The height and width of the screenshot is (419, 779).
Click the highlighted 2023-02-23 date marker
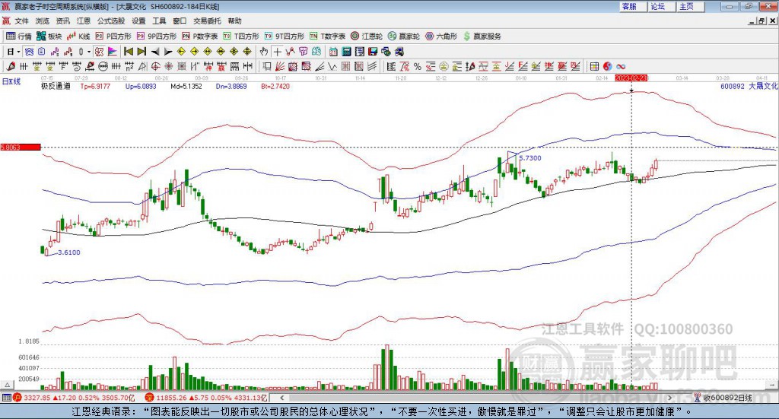click(x=631, y=78)
